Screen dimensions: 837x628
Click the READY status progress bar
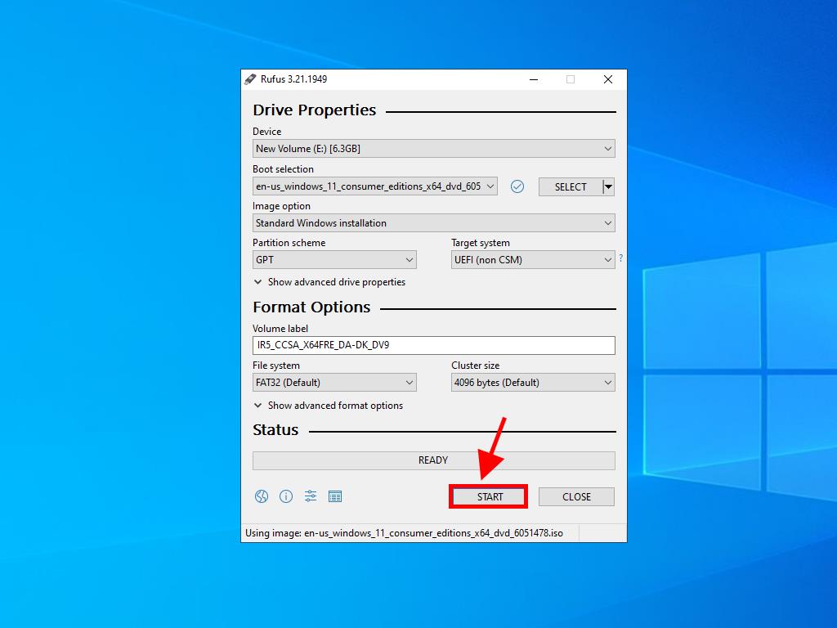(433, 460)
